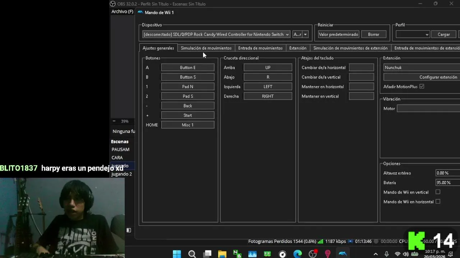Click the OBS logo in title bar

tap(113, 4)
